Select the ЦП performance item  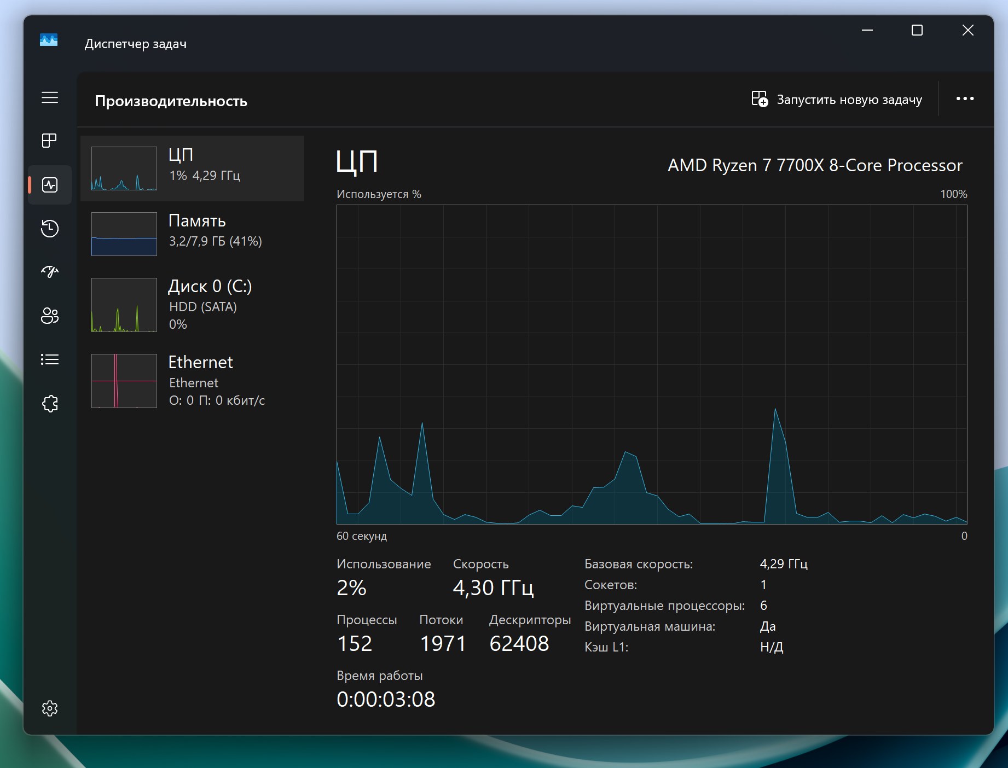tap(192, 168)
